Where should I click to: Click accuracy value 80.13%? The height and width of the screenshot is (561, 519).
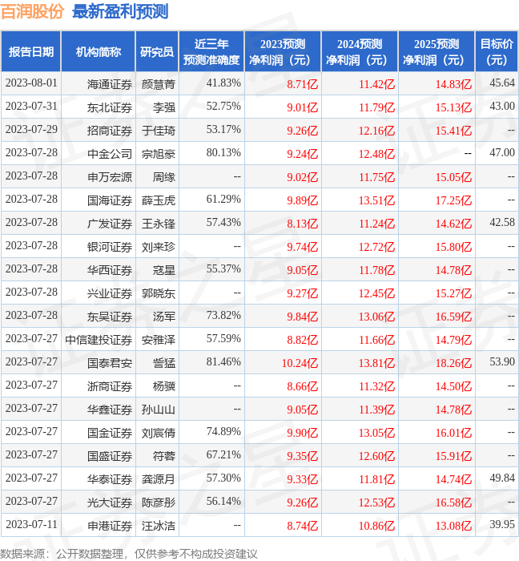point(223,153)
